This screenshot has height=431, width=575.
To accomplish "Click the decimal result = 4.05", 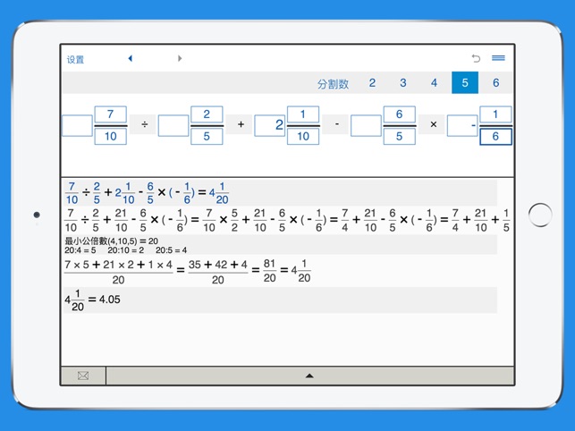I will pyautogui.click(x=105, y=300).
